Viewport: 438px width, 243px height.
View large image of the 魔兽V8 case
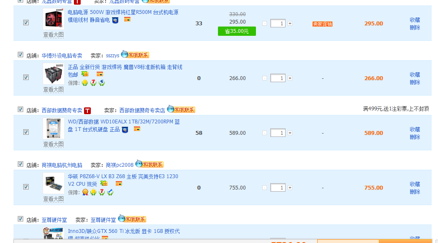54,89
